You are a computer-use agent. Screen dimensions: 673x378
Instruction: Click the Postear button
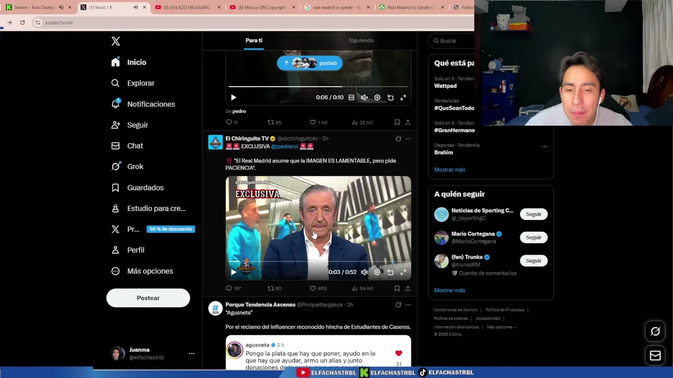[x=148, y=298]
